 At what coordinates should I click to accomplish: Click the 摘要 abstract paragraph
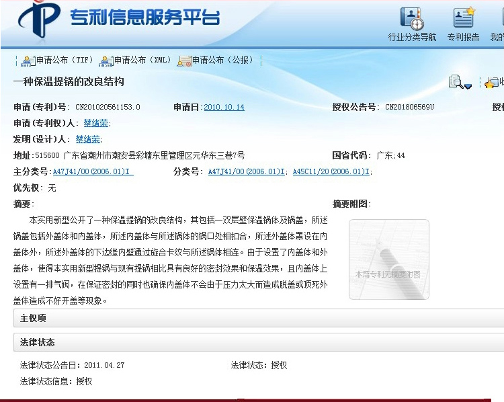[171, 260]
